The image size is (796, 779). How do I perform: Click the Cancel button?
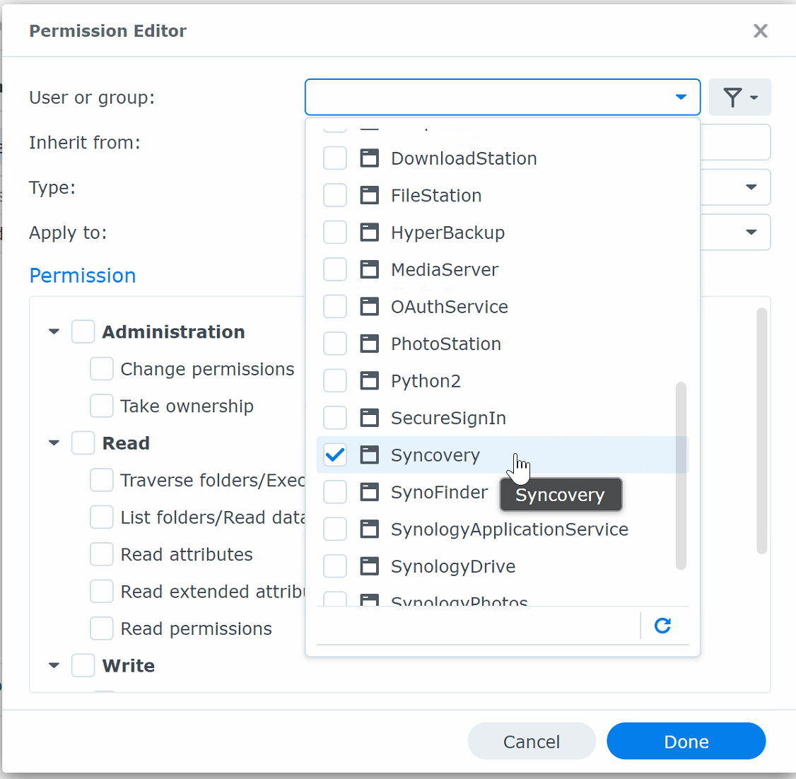pyautogui.click(x=532, y=741)
